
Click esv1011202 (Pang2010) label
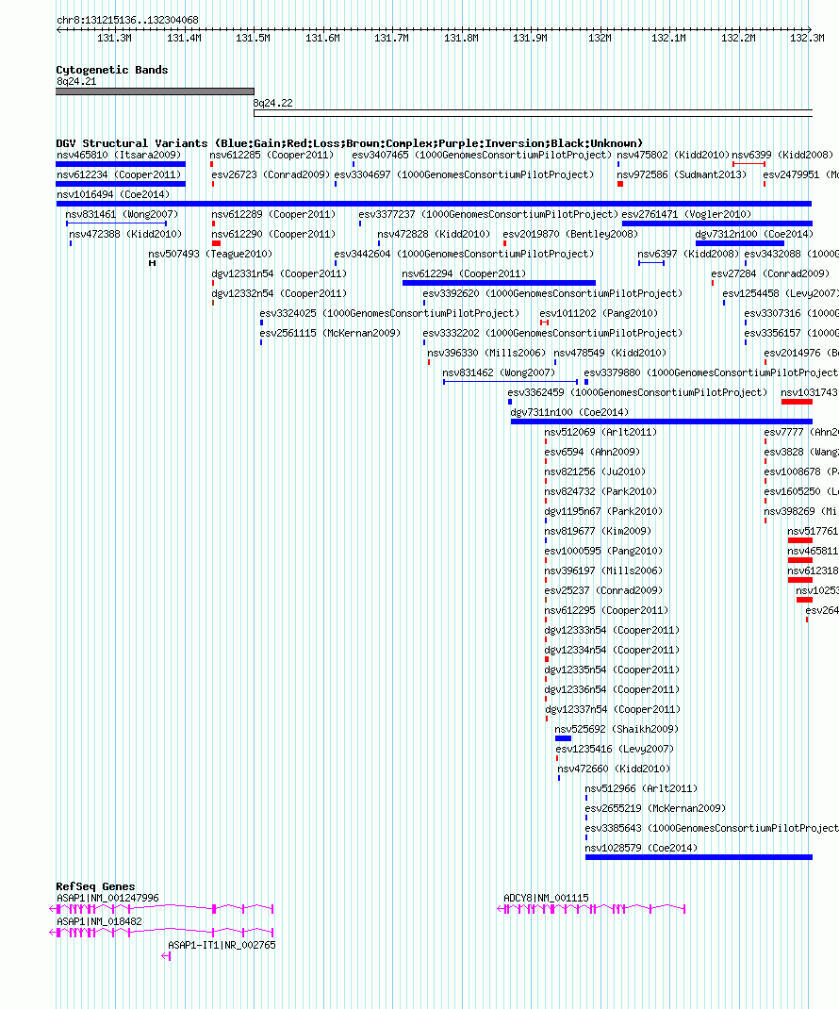point(599,313)
